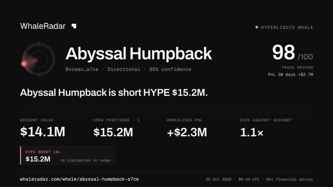The image size is (333, 187).
Task: Open whaleradar.com/whale/abyssal-humpback-a7ce link
Action: click(79, 179)
